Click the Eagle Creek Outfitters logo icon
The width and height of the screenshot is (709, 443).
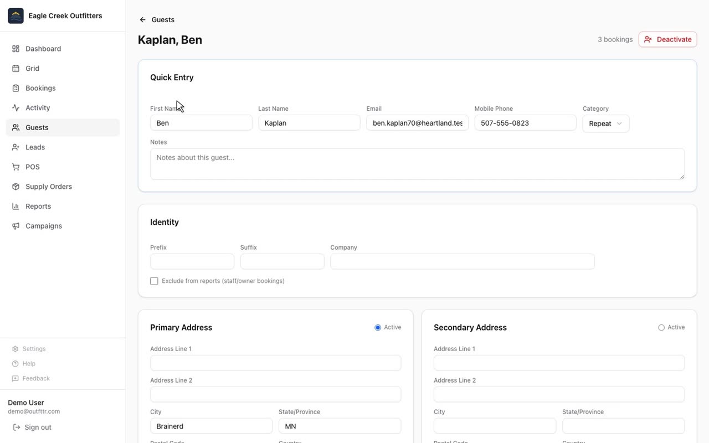point(16,16)
